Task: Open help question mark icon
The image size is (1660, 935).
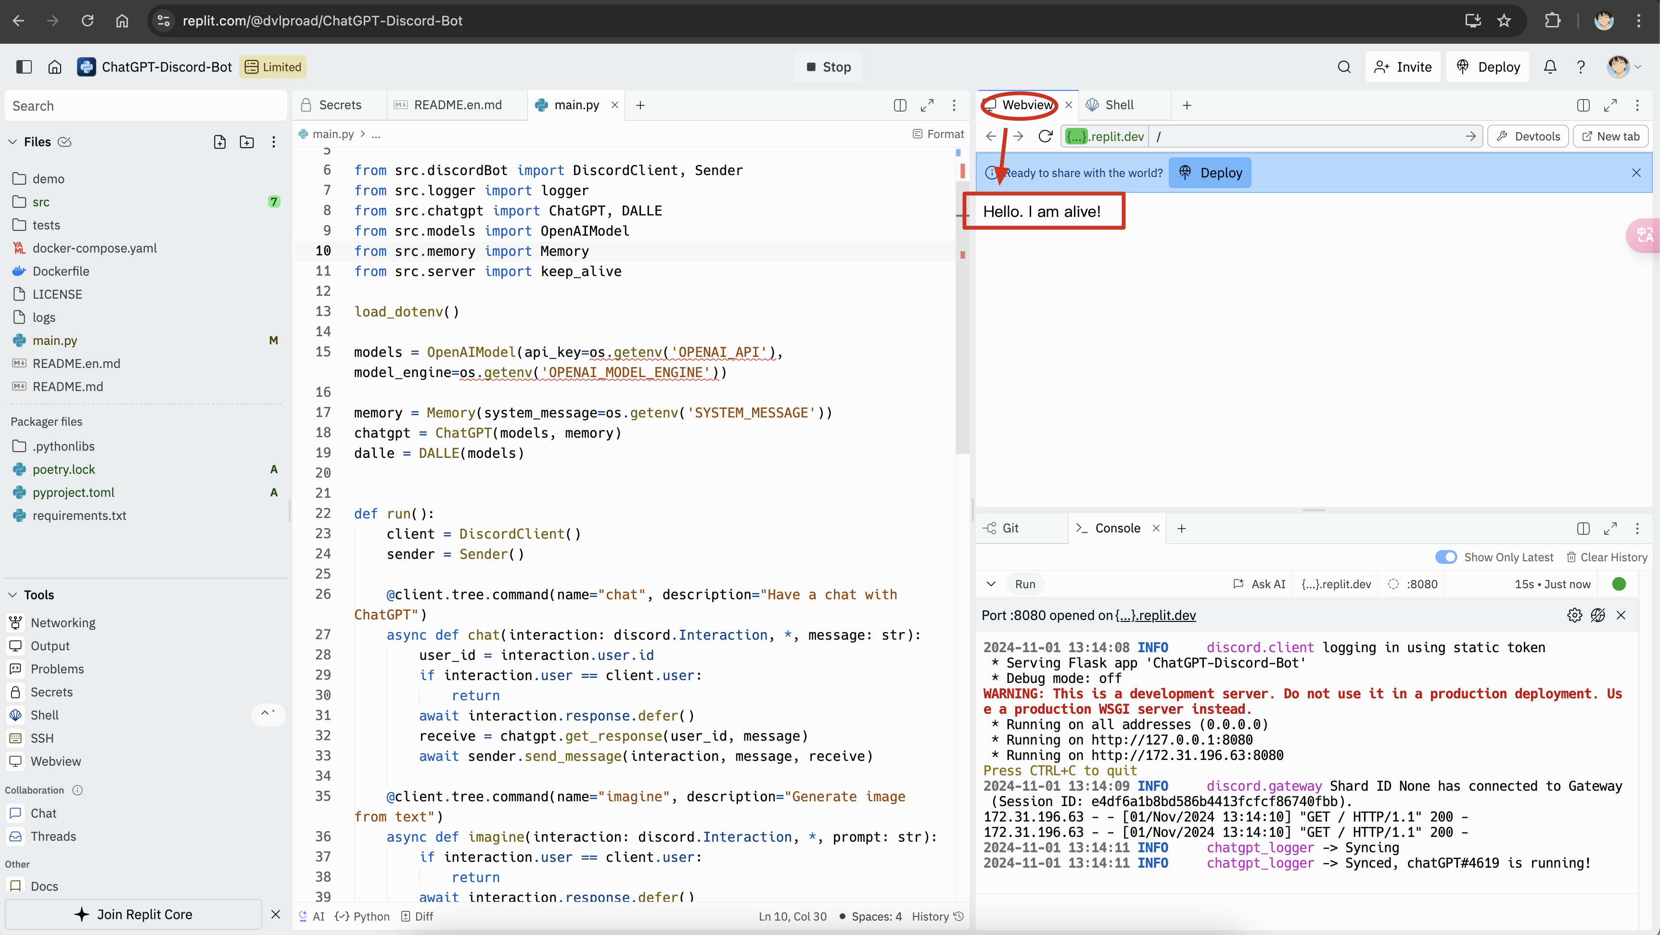Action: (x=1581, y=67)
